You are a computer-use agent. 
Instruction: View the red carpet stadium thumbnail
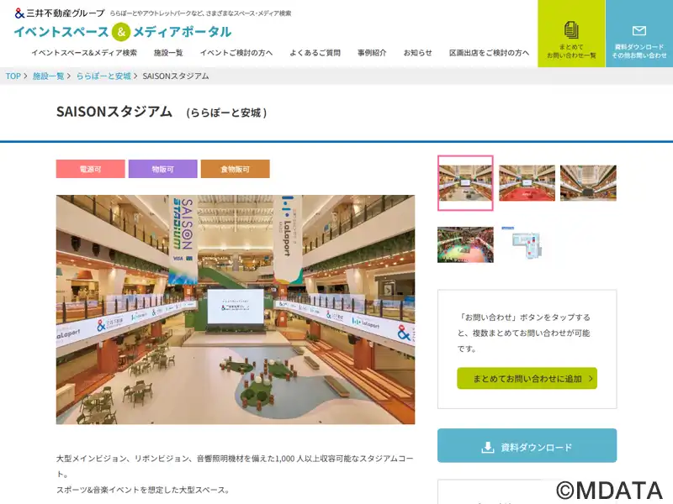pos(527,183)
